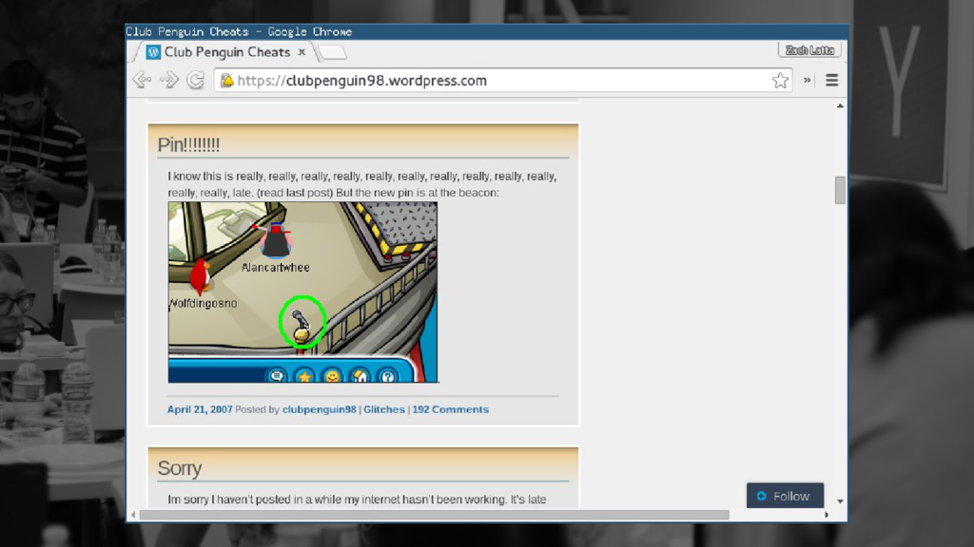Bookmark this page with the star icon
Image resolution: width=974 pixels, height=547 pixels.
pyautogui.click(x=780, y=80)
